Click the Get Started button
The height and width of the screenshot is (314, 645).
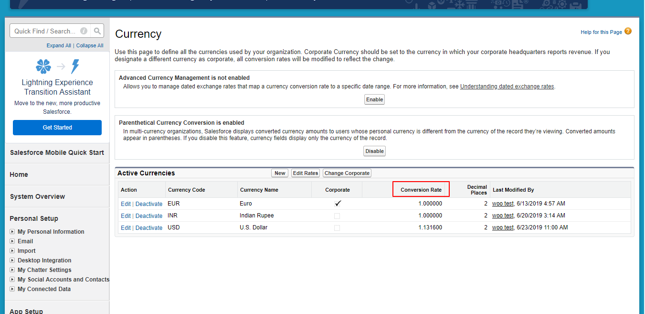point(57,128)
